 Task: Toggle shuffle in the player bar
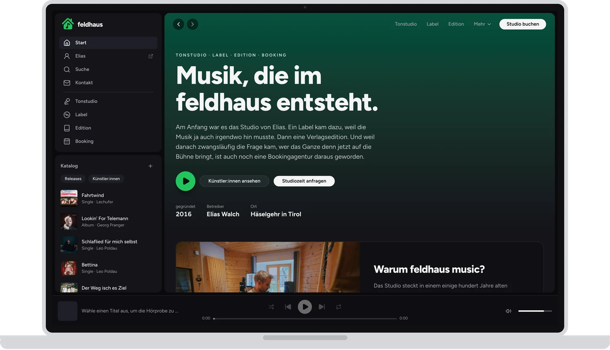point(271,307)
